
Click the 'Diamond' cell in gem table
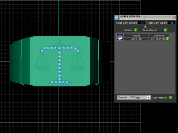point(159,36)
